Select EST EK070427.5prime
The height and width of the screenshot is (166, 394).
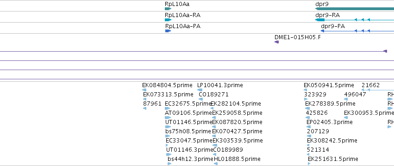[237, 131]
